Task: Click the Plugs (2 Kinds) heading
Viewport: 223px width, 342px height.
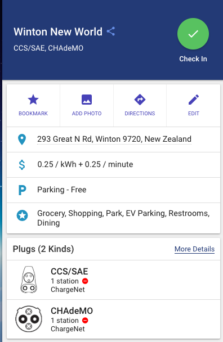Action: pos(43,249)
